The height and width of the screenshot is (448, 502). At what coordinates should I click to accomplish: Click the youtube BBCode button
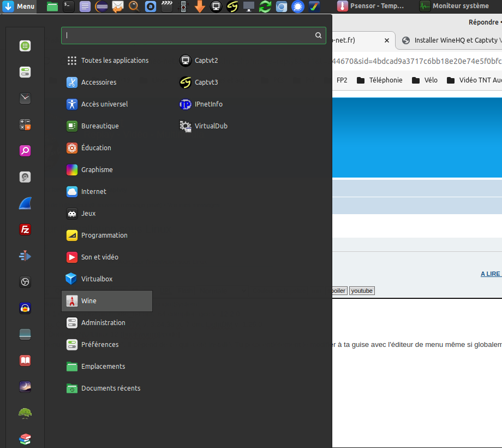tap(362, 291)
